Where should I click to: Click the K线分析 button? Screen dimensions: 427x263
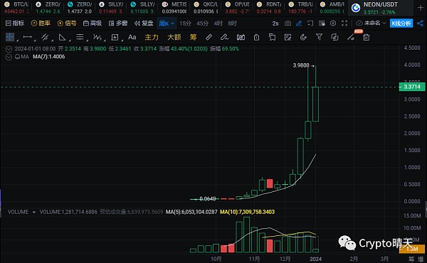coord(401,23)
